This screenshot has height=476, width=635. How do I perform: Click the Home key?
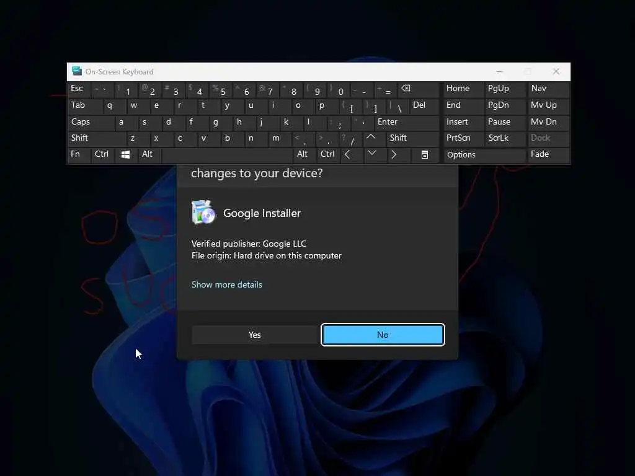pos(464,89)
